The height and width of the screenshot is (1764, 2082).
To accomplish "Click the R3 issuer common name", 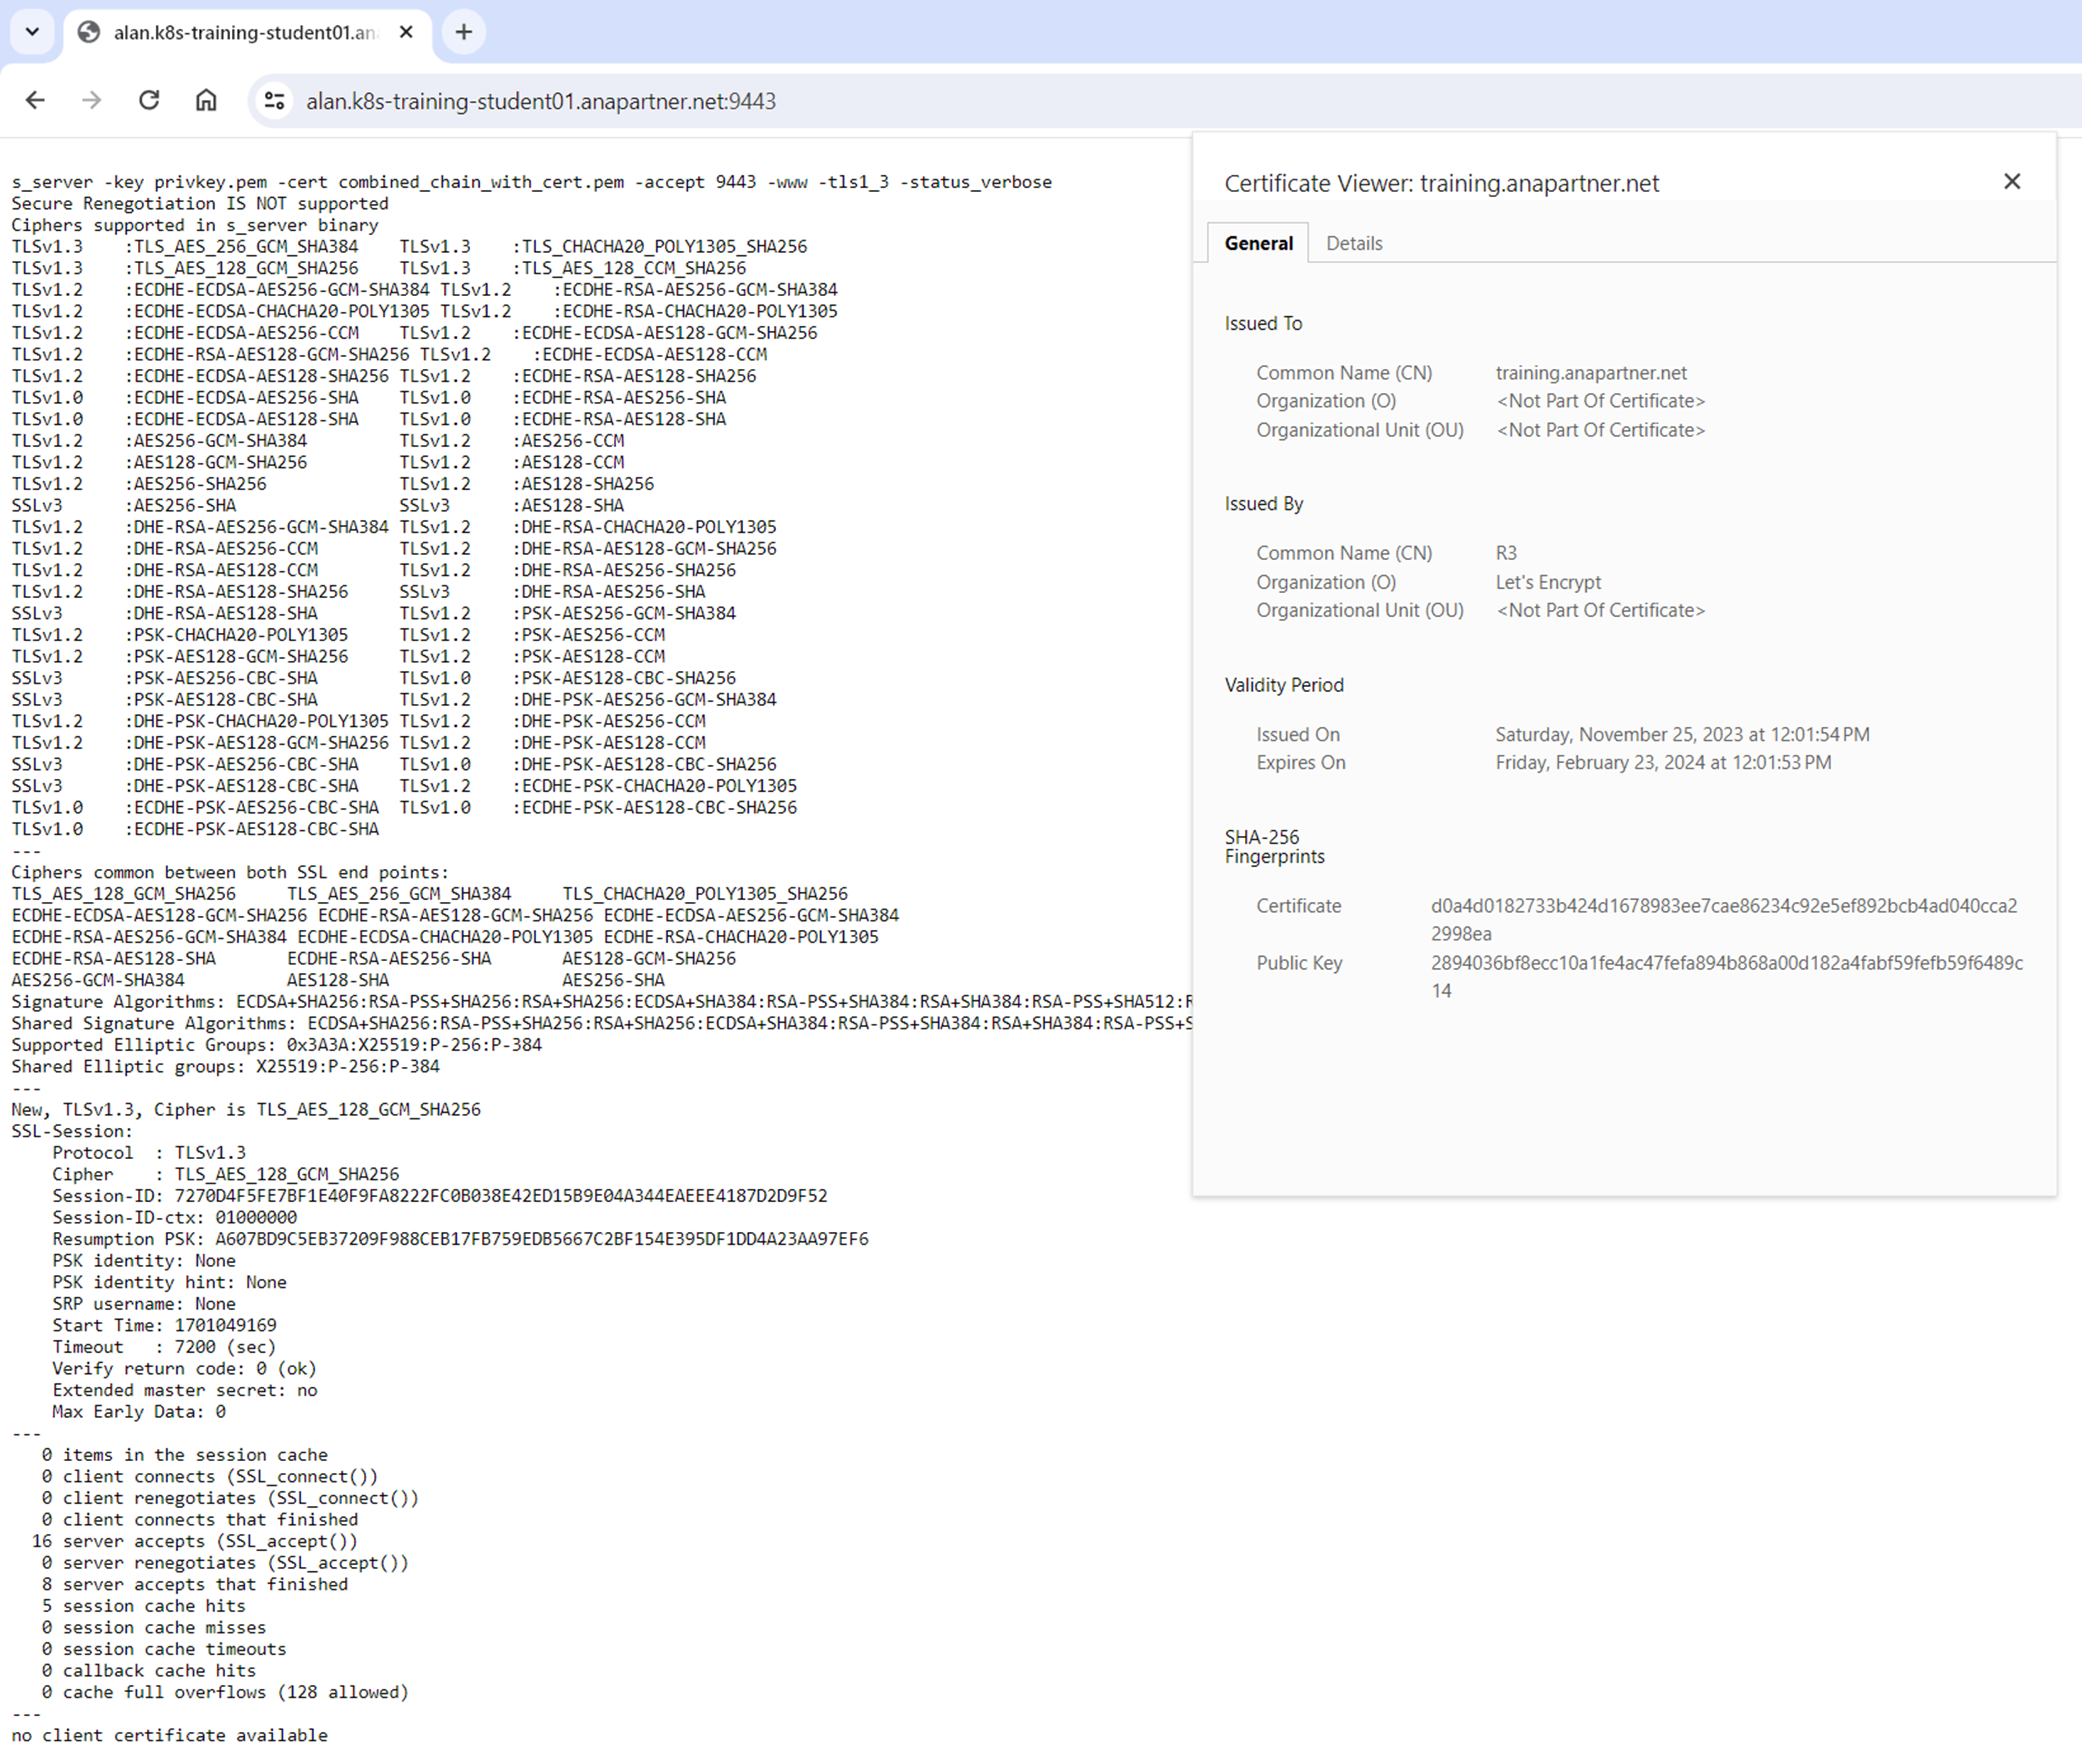I will [1506, 553].
